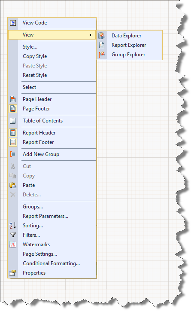Open Filters... menu label

pos(31,235)
